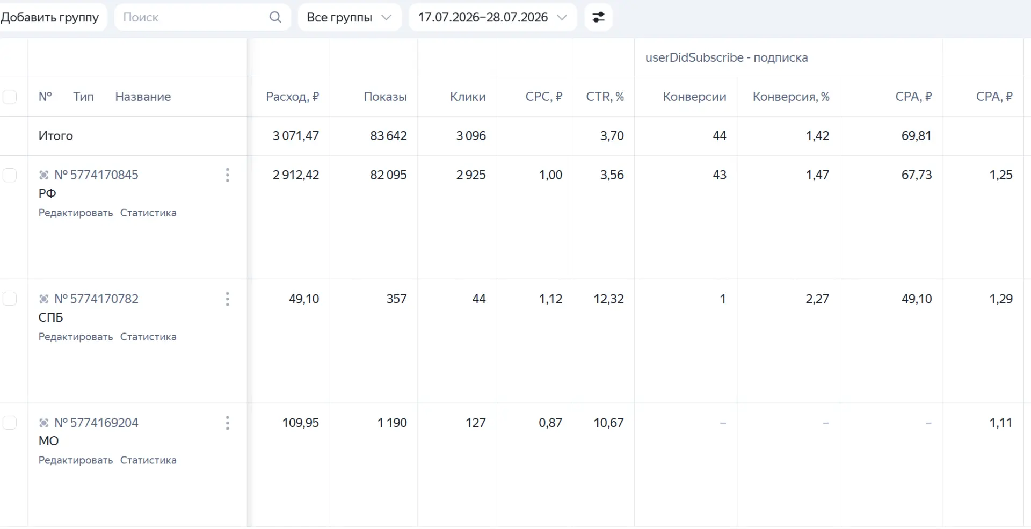Image resolution: width=1031 pixels, height=529 pixels.
Task: Open three-dot menu for group РФ
Action: (227, 175)
